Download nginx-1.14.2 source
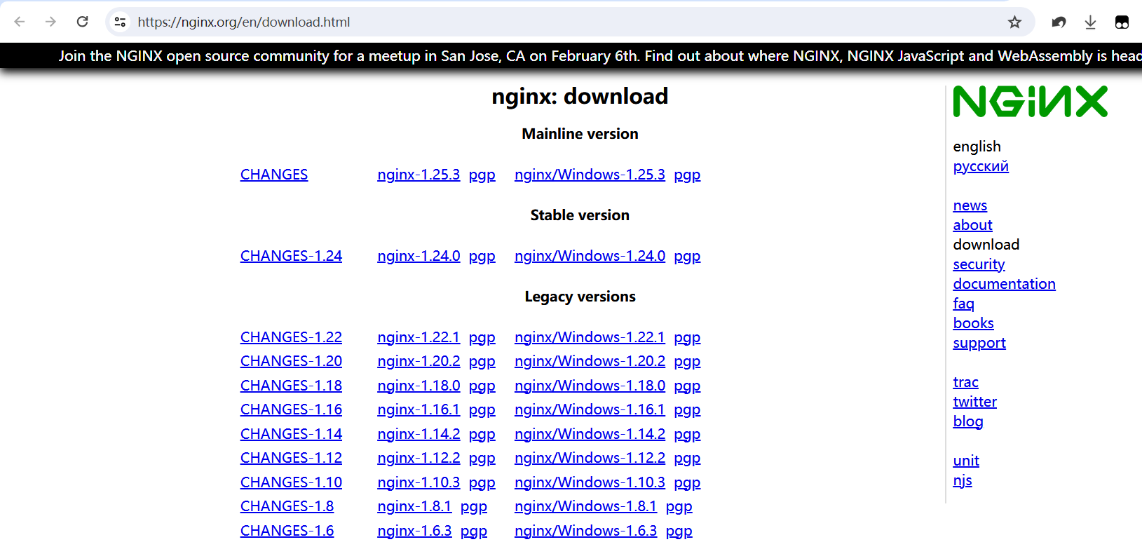 click(x=419, y=434)
